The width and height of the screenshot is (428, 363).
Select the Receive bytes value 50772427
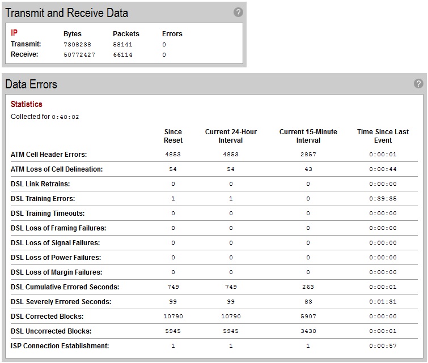[x=79, y=55]
